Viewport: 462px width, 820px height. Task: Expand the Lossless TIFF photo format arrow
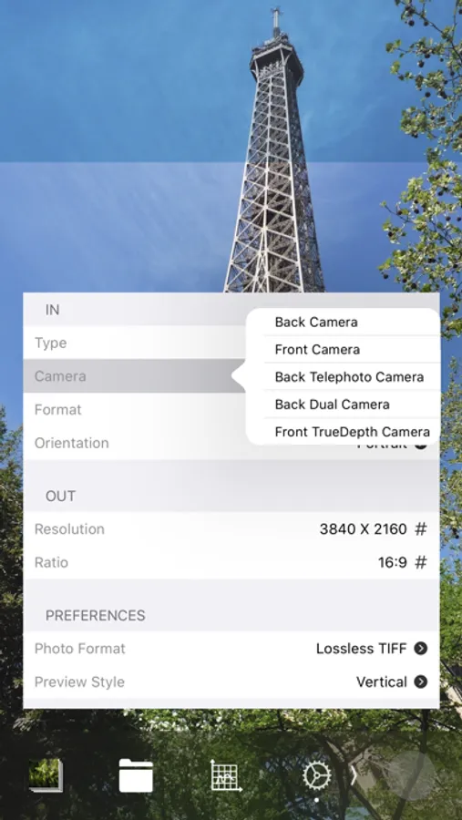click(x=421, y=649)
